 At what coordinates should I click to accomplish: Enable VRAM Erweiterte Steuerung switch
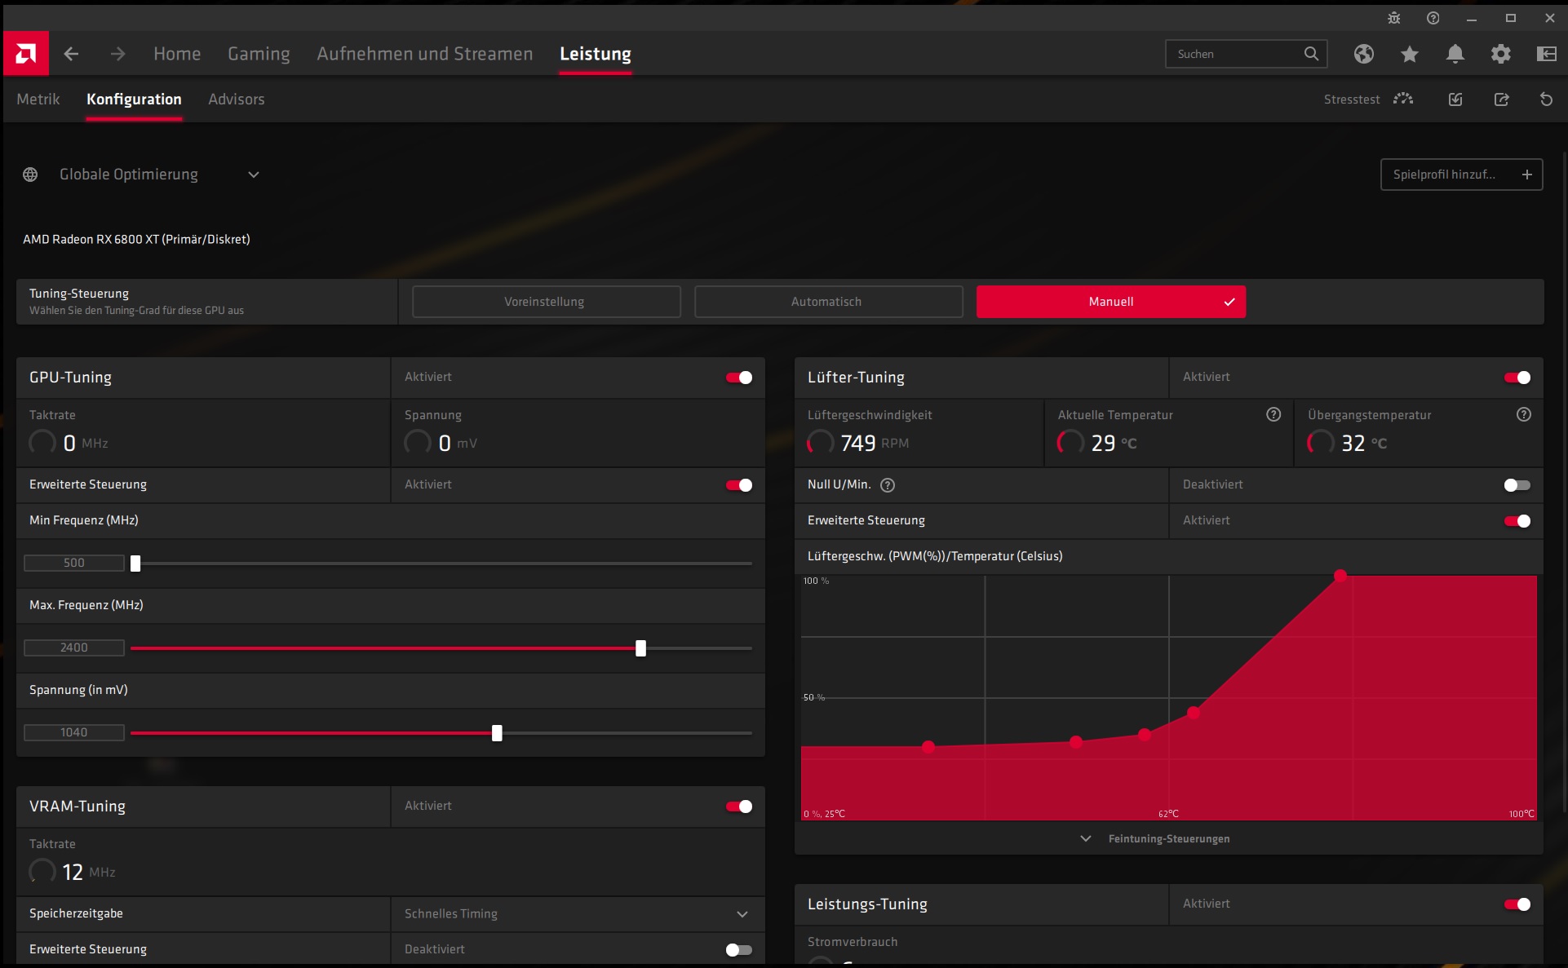(739, 950)
